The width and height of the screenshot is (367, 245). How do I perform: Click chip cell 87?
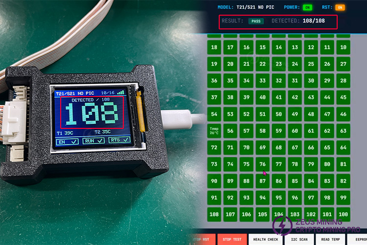(x=262, y=181)
